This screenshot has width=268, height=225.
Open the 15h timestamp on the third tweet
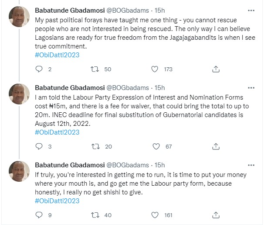click(160, 165)
